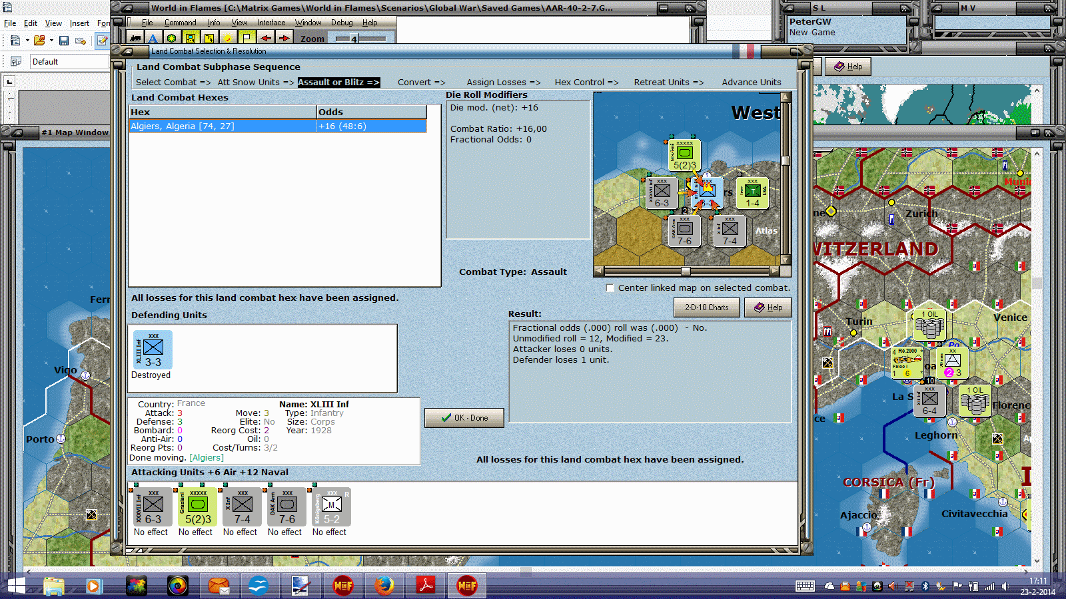The width and height of the screenshot is (1066, 599).
Task: Open Adobe Reader from the taskbar
Action: point(425,586)
